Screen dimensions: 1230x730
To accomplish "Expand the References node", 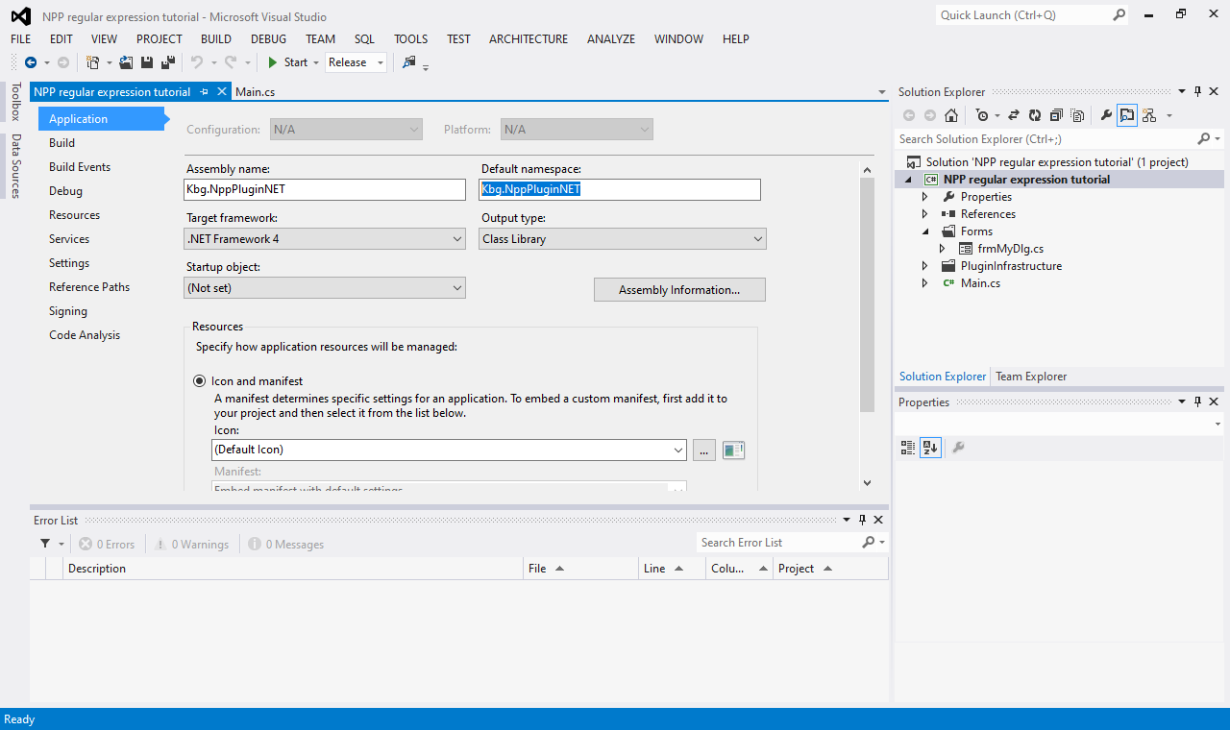I will [924, 213].
